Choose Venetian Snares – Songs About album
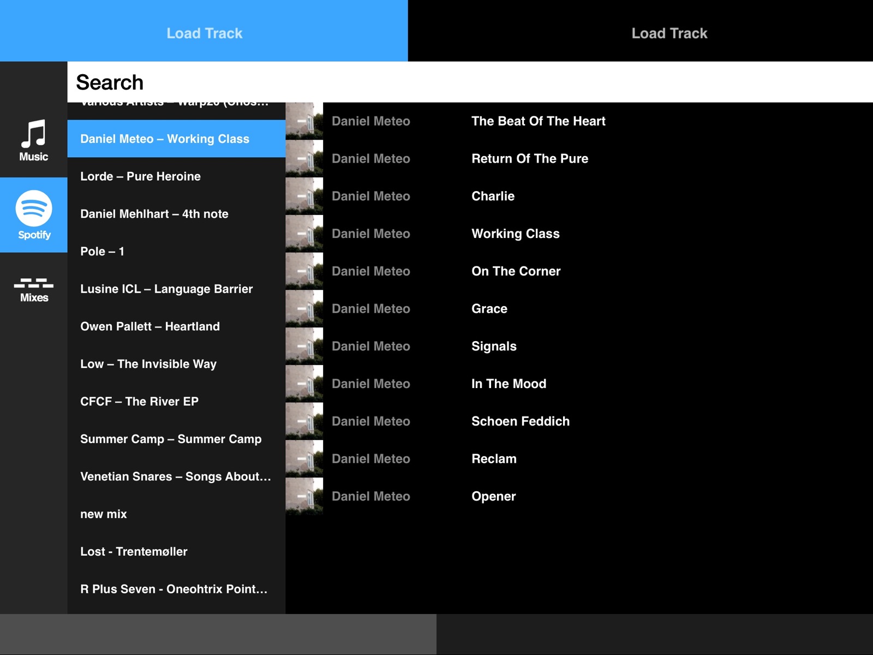 click(176, 477)
